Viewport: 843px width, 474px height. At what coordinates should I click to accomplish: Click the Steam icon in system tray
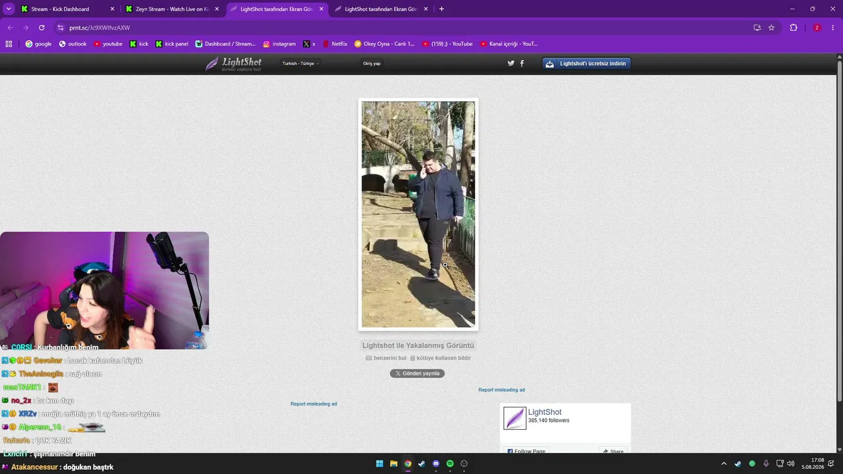738,463
